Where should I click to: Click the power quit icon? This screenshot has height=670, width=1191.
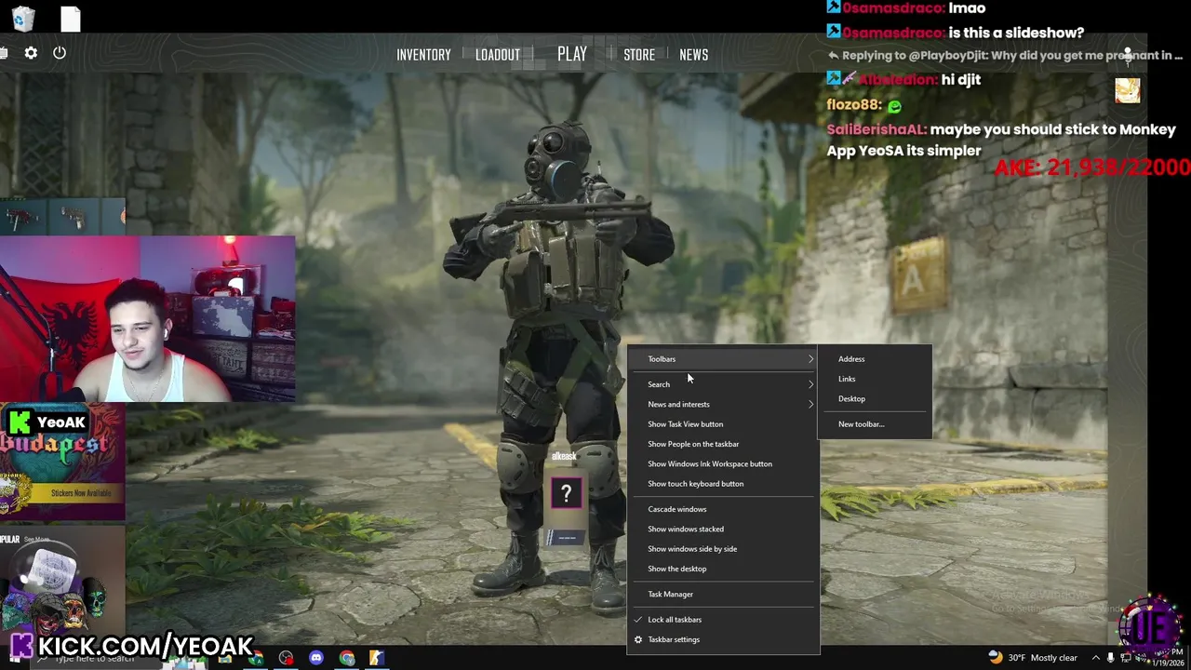coord(60,53)
